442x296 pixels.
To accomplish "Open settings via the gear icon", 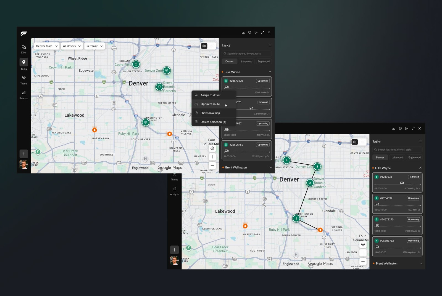I will click(x=249, y=32).
